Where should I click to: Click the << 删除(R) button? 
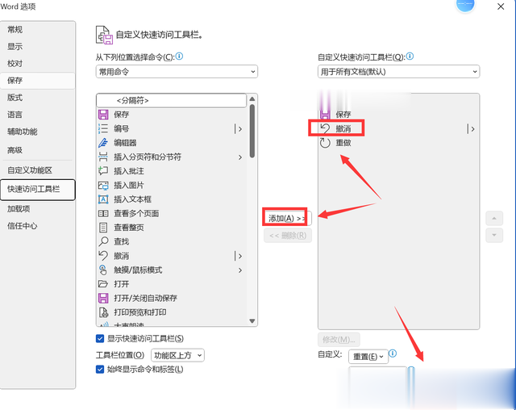click(288, 236)
